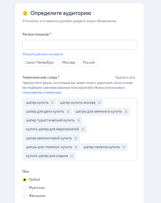Remove the "шатер купить москва" keyword tag

(99, 103)
